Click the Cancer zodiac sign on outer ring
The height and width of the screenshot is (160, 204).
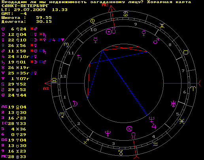[126, 14]
